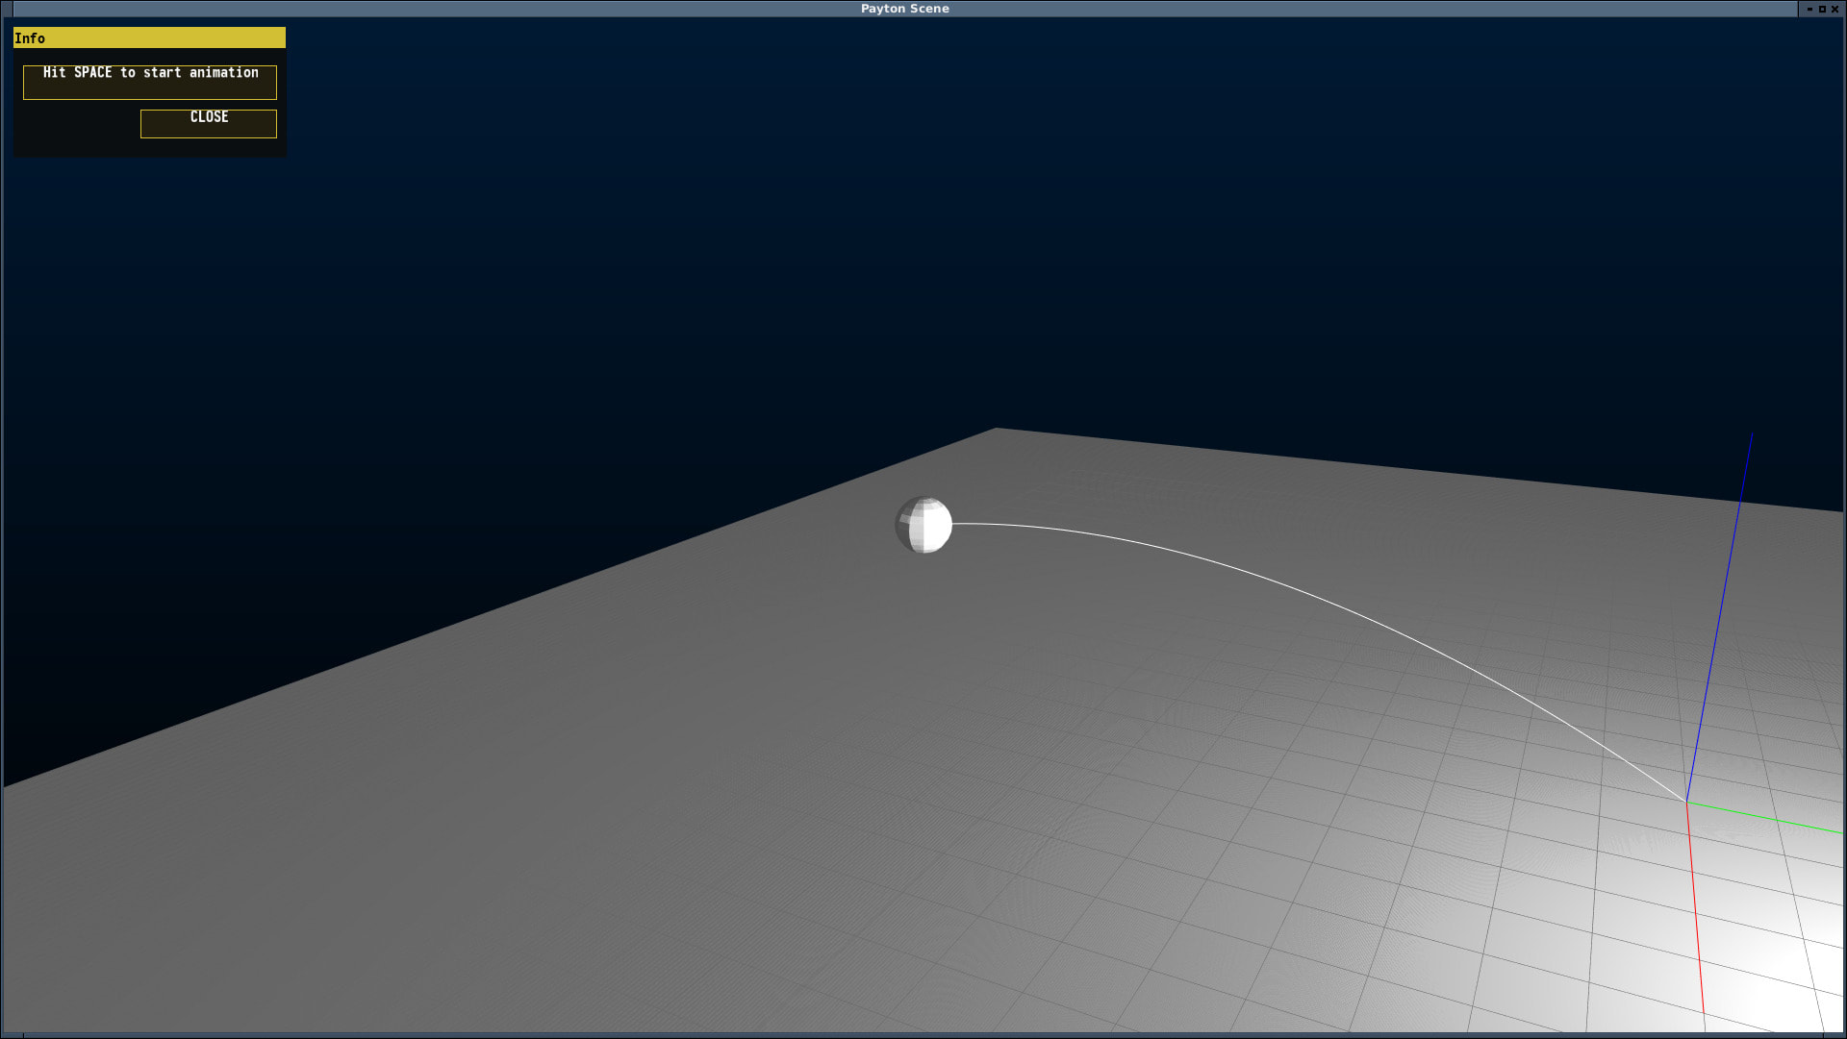Maximize the Payton Scene window
The width and height of the screenshot is (1847, 1039).
click(1822, 9)
